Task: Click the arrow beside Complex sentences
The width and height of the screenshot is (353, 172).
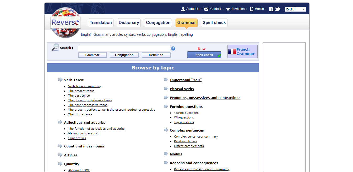Action: tap(166, 130)
